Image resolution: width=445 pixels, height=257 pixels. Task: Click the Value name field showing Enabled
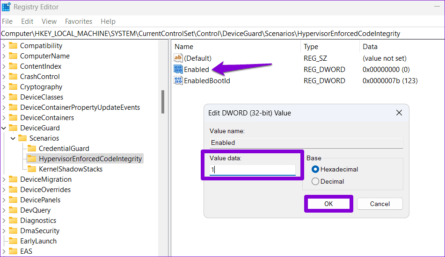pyautogui.click(x=306, y=143)
